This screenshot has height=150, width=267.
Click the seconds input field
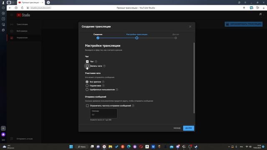point(103,113)
